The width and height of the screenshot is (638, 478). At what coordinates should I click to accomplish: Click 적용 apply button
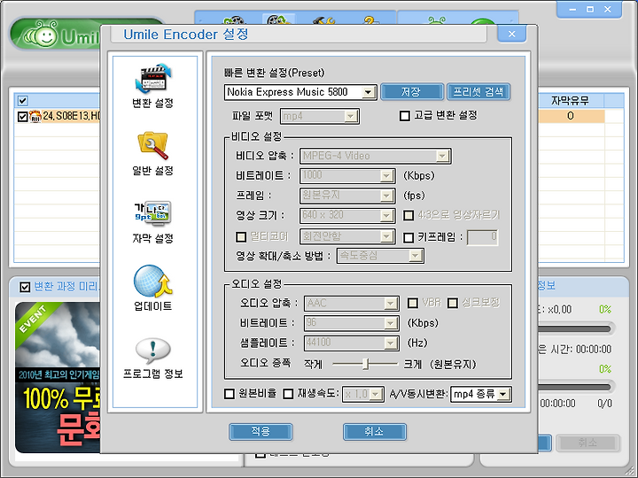tap(261, 432)
